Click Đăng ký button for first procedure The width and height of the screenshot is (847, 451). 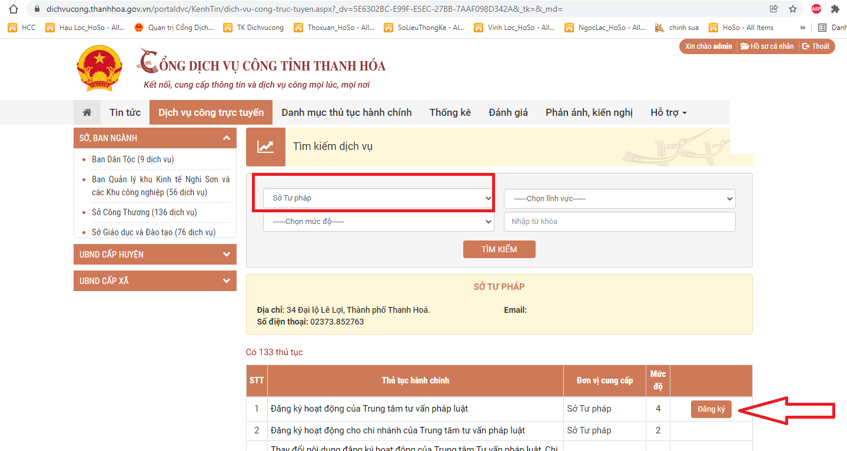(711, 409)
